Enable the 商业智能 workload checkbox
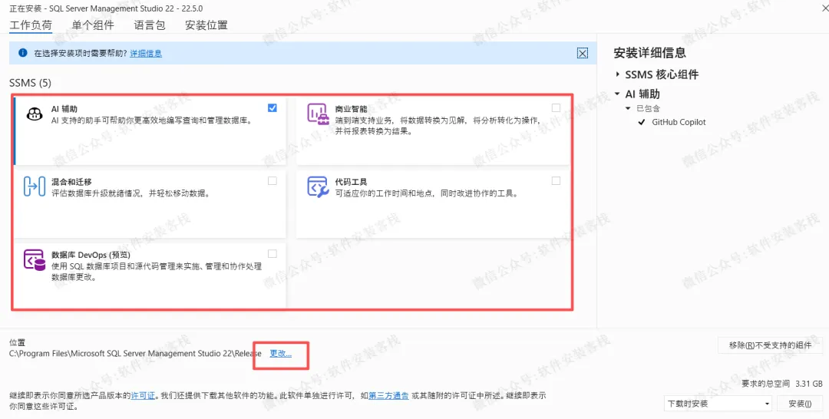Viewport: 829px width, 419px height. pyautogui.click(x=556, y=107)
